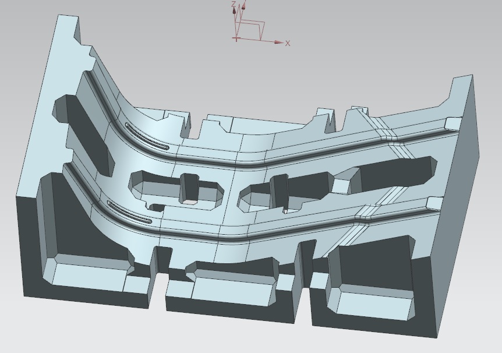
Task: Click the Z label above the triad
Action: (233, 3)
